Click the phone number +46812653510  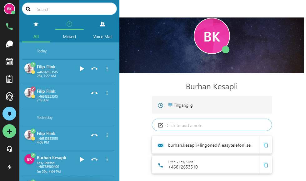pyautogui.click(x=183, y=167)
